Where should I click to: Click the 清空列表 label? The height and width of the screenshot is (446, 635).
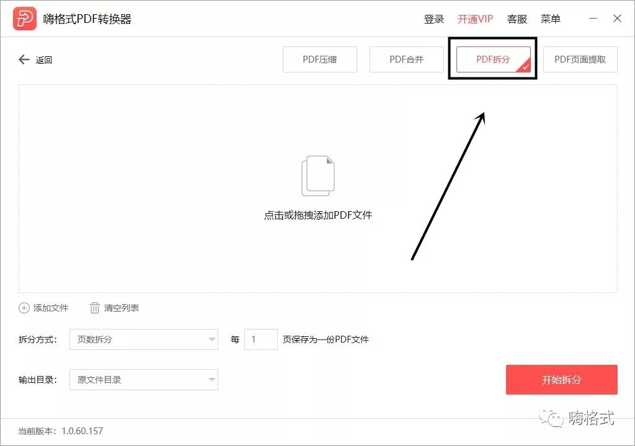tap(122, 308)
